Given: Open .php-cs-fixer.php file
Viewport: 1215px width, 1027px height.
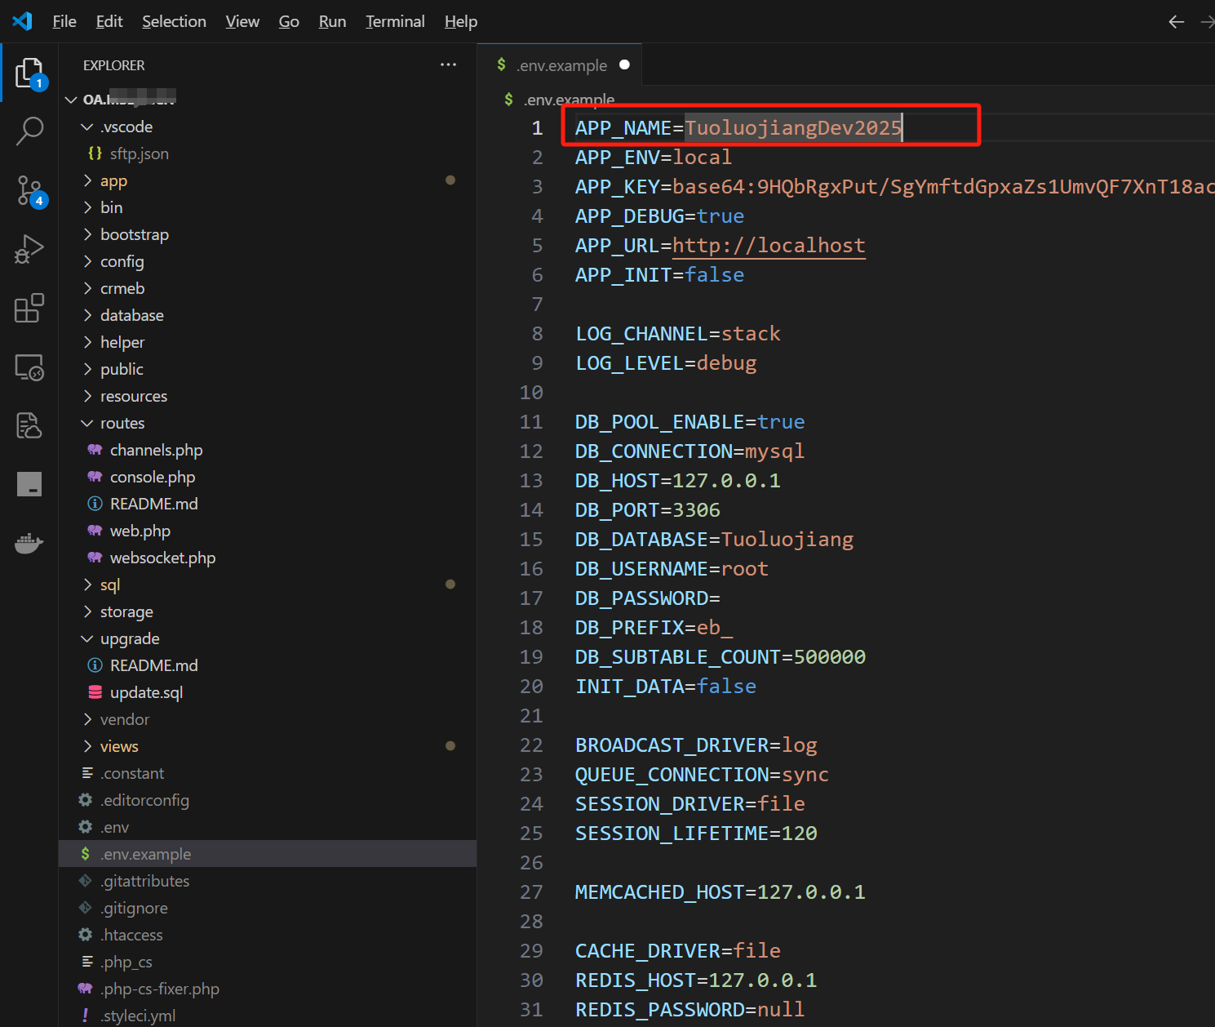Looking at the screenshot, I should [x=268, y=989].
